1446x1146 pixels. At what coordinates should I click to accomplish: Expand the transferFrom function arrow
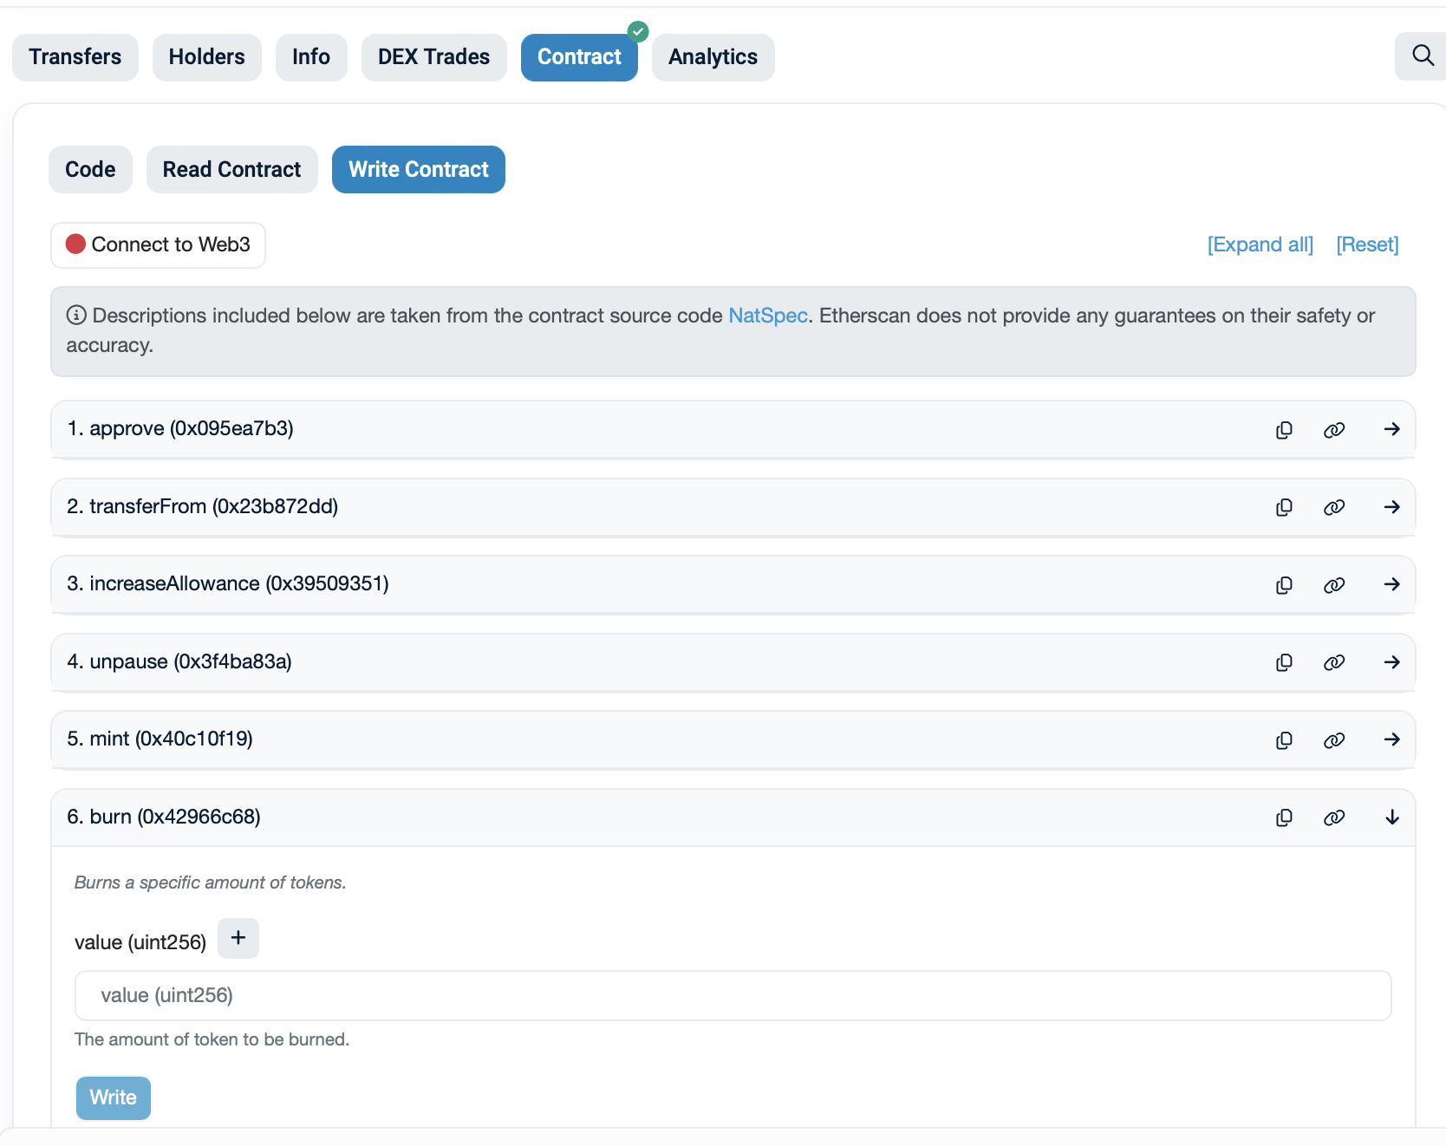click(1392, 507)
